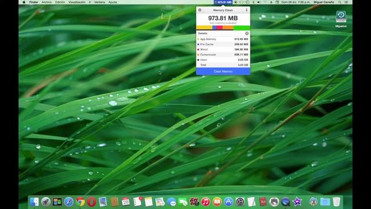Open yellow Notes in the Dock
Viewport: 371px width, 209px height.
pos(148,201)
